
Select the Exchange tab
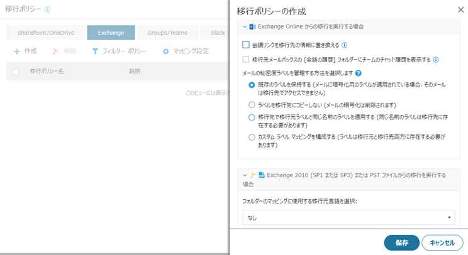pos(111,33)
